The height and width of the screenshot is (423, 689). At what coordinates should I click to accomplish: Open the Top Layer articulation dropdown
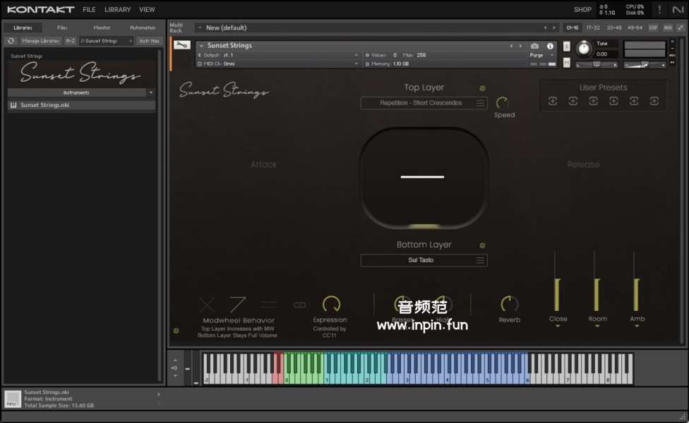424,103
